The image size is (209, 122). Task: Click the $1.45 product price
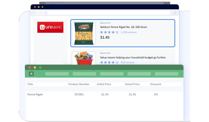click(105, 37)
